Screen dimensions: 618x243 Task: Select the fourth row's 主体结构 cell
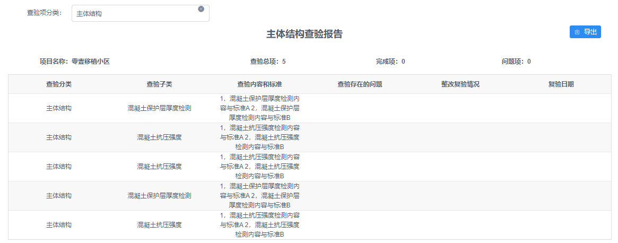[59, 196]
